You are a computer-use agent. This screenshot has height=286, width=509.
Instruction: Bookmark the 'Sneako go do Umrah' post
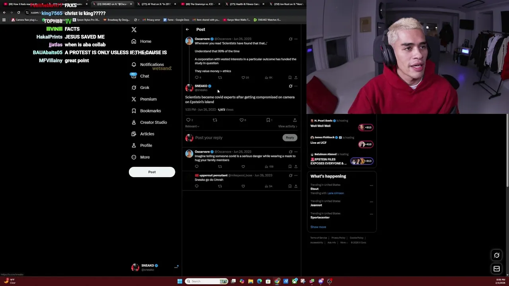[x=290, y=186]
